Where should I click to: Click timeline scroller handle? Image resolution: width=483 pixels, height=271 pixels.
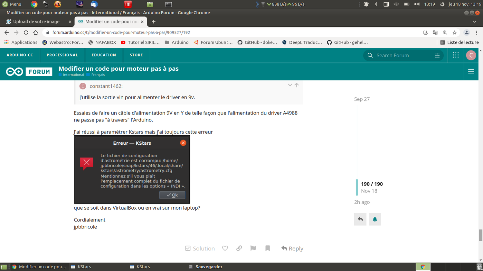click(357, 187)
